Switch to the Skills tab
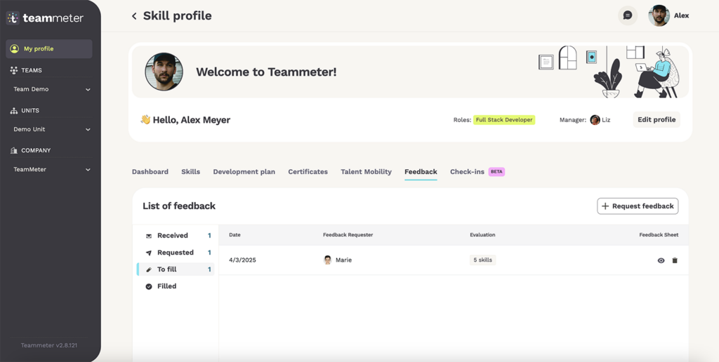719x362 pixels. point(190,172)
